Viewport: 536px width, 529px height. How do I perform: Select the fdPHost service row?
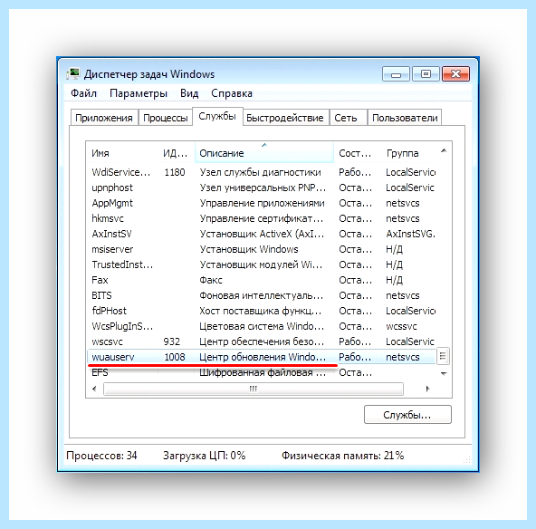262,311
